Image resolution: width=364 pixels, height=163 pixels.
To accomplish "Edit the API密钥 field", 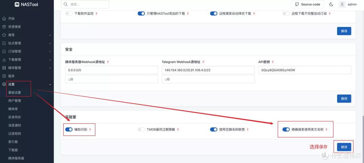I will tap(305, 70).
